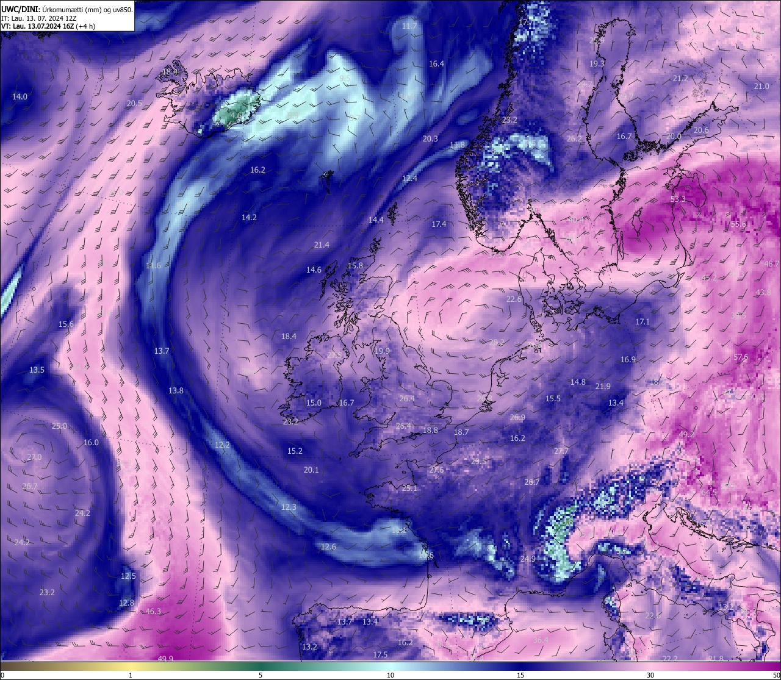The width and height of the screenshot is (781, 680).
Task: Click the 12.8 value on the map
Action: click(x=126, y=603)
